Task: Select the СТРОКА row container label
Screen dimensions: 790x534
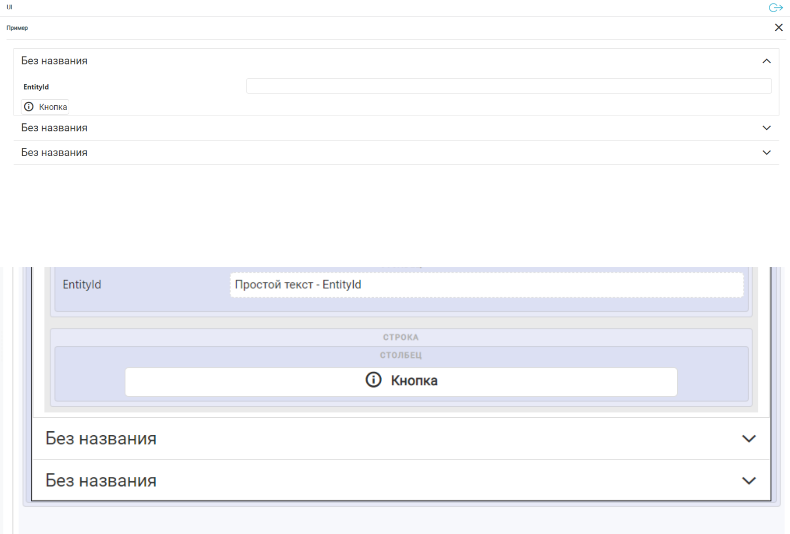Action: [x=400, y=337]
